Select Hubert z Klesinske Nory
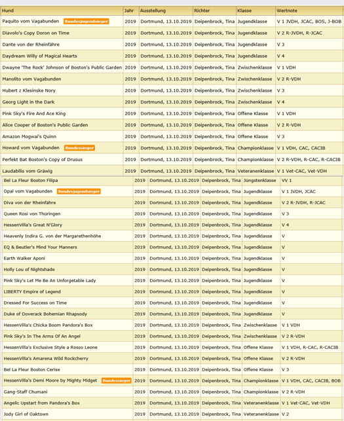The image size is (344, 421). pos(29,91)
